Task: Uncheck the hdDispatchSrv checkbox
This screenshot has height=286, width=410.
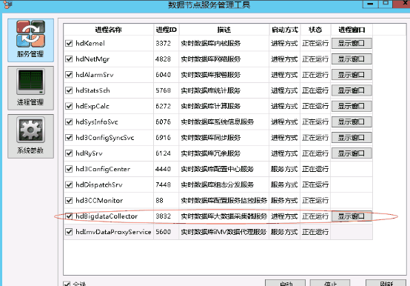Action: (69, 184)
